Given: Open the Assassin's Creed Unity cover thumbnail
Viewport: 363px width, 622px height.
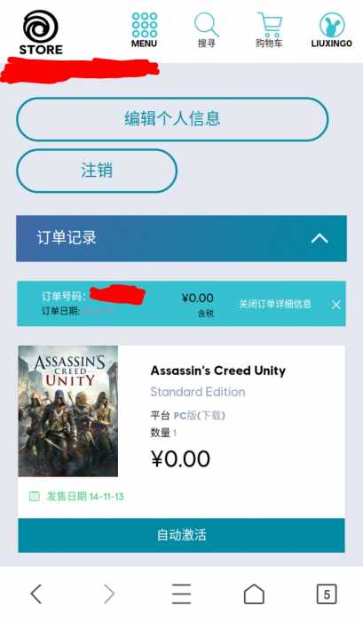Looking at the screenshot, I should click(x=68, y=411).
